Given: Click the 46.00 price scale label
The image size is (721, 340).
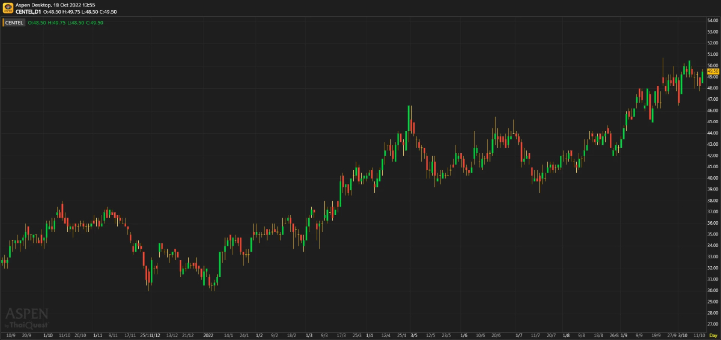Looking at the screenshot, I should pyautogui.click(x=713, y=111).
